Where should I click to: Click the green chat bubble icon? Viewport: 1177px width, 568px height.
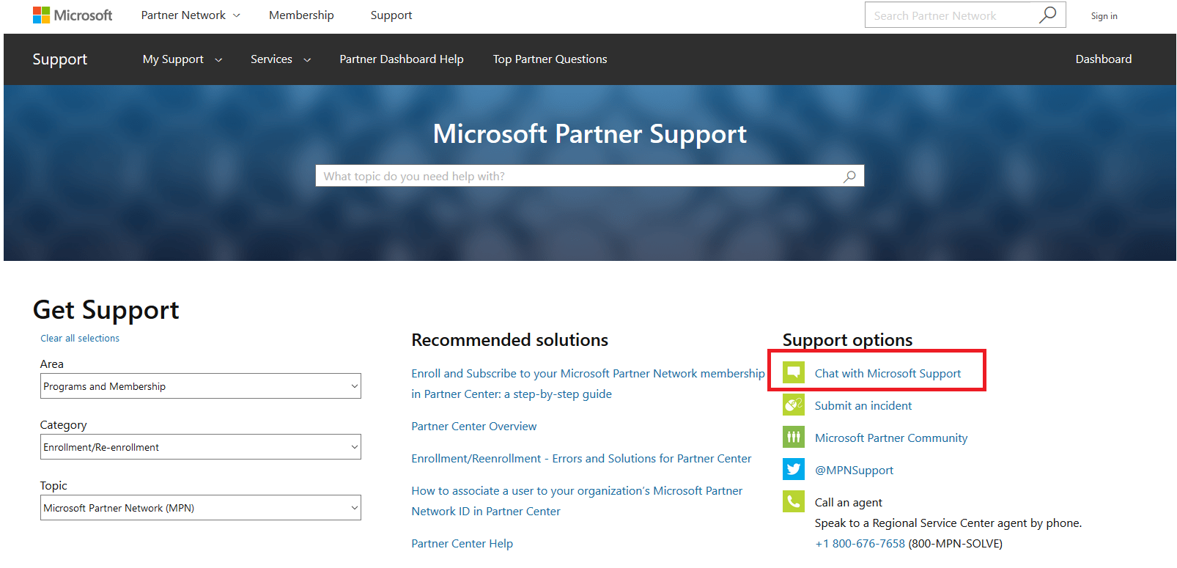click(794, 373)
